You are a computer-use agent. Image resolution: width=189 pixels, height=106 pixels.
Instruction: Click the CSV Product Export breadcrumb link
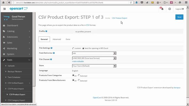coord(120,18)
